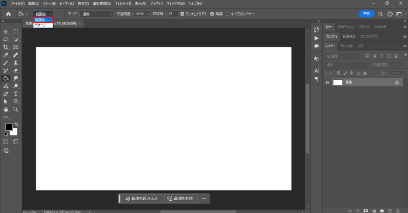Open the ファイル(F) menu
This screenshot has height=213, width=408.
click(x=18, y=4)
